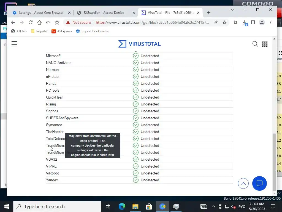The height and width of the screenshot is (212, 282).
Task: Click the Sophos engine name
Action: 52,111
